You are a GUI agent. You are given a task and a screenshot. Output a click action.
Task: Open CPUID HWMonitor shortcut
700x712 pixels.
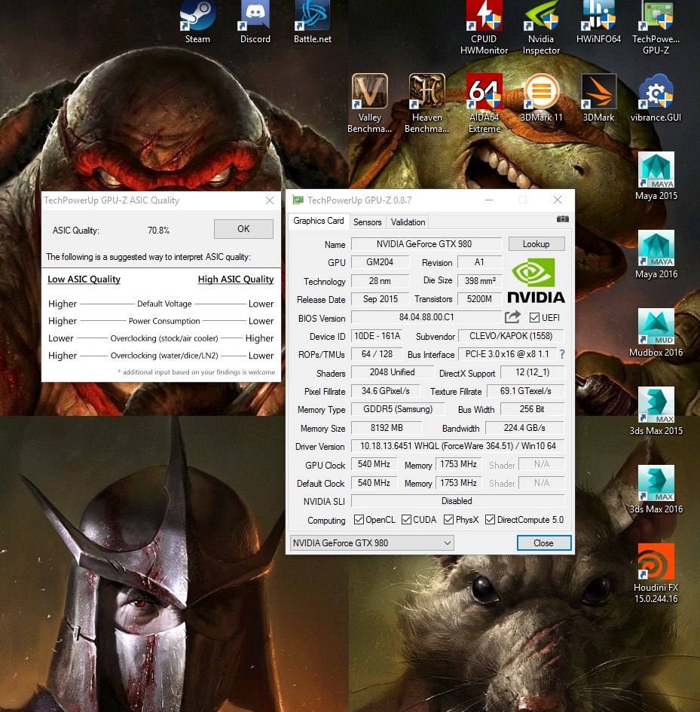point(484,27)
